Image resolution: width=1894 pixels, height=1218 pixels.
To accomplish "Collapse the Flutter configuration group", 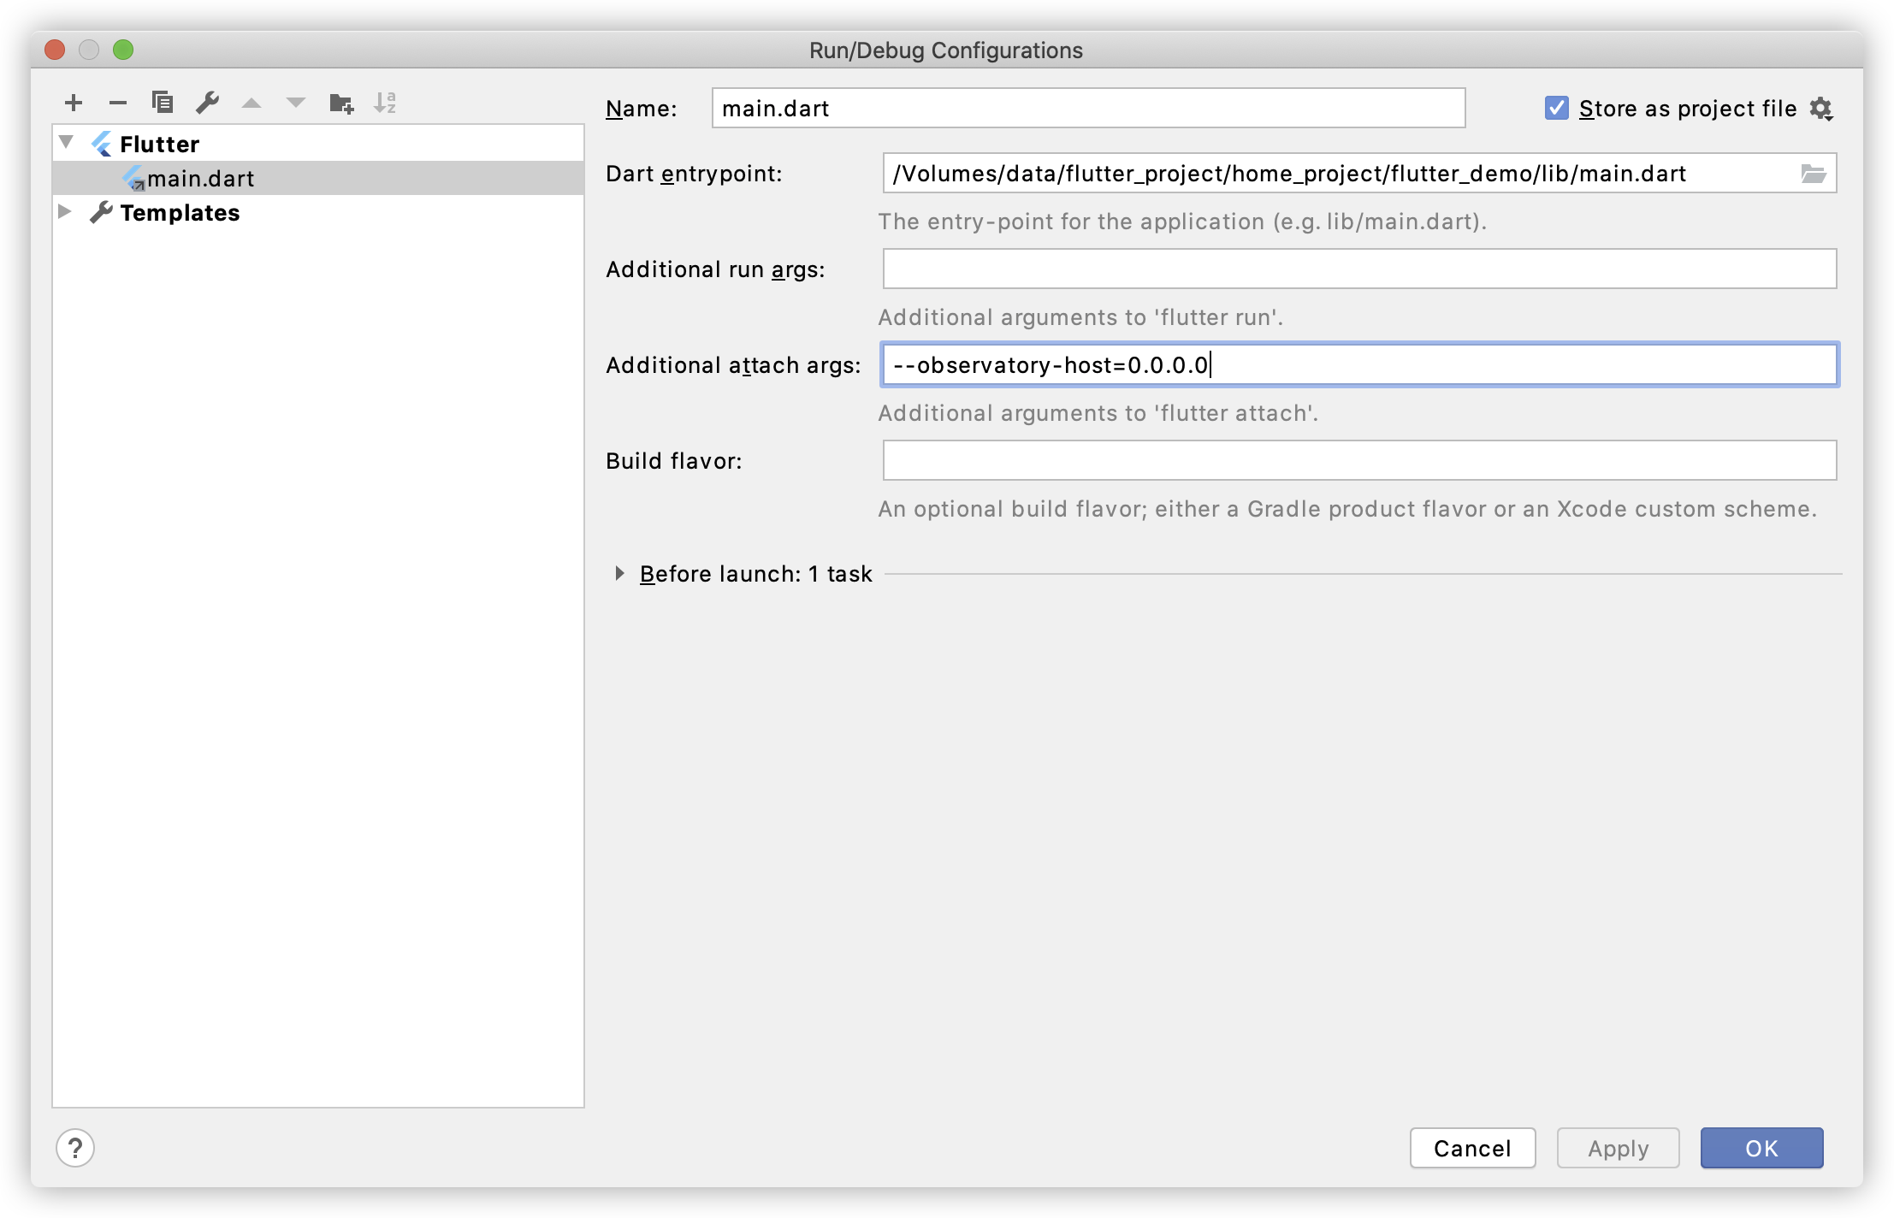I will tap(65, 143).
